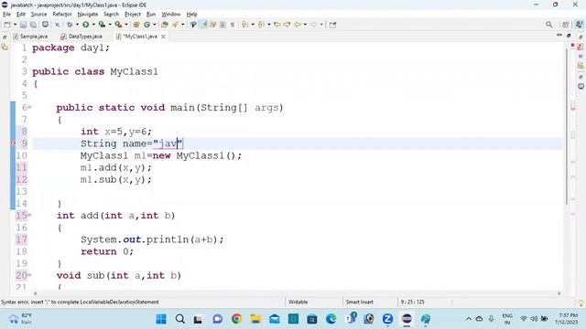The height and width of the screenshot is (329, 586).
Task: Click the toolbar search magnifier icon
Action: pyautogui.click(x=549, y=25)
